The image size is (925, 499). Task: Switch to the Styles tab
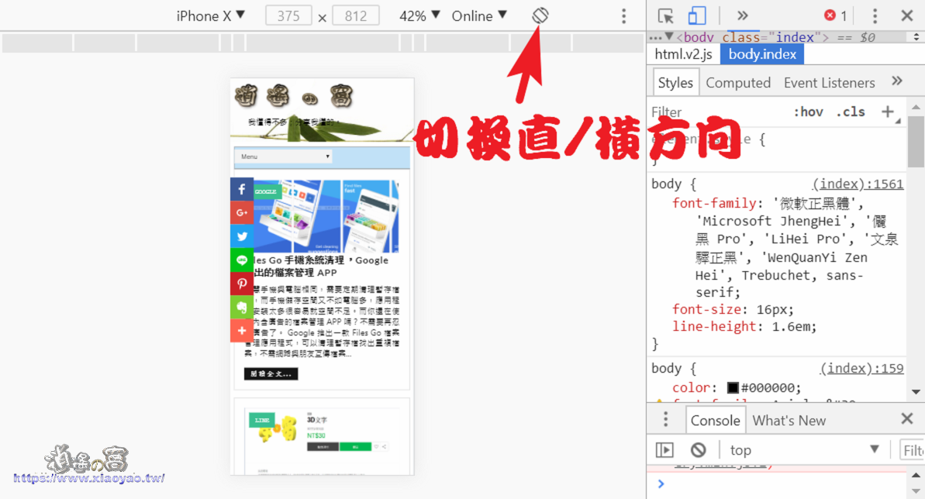point(675,83)
